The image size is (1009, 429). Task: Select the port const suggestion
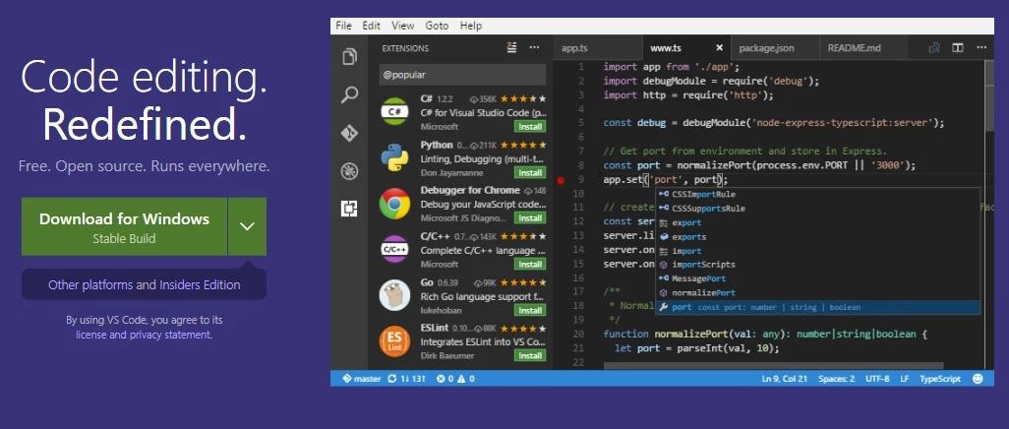click(x=818, y=307)
